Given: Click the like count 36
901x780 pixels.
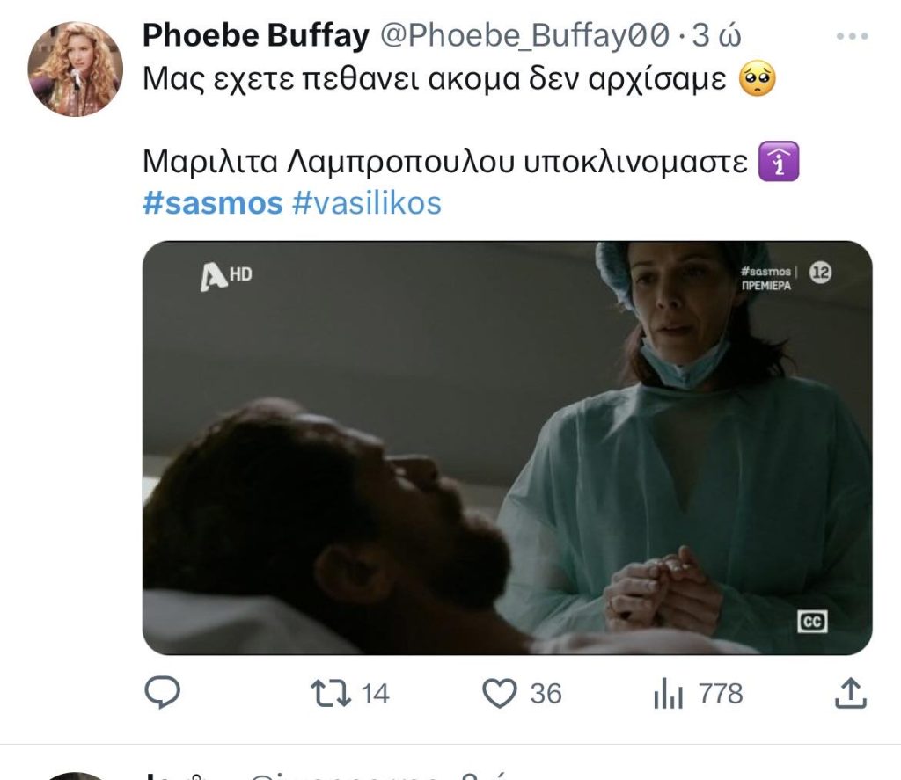Looking at the screenshot, I should click(546, 693).
